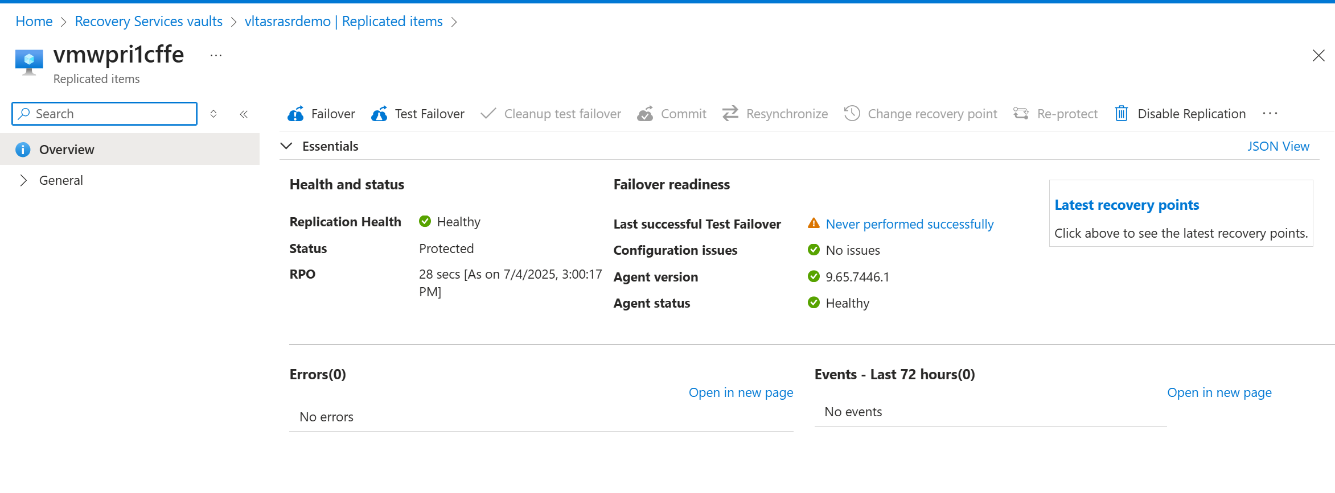Collapse the sidebar with double chevron
Viewport: 1335px width, 493px height.
(244, 114)
